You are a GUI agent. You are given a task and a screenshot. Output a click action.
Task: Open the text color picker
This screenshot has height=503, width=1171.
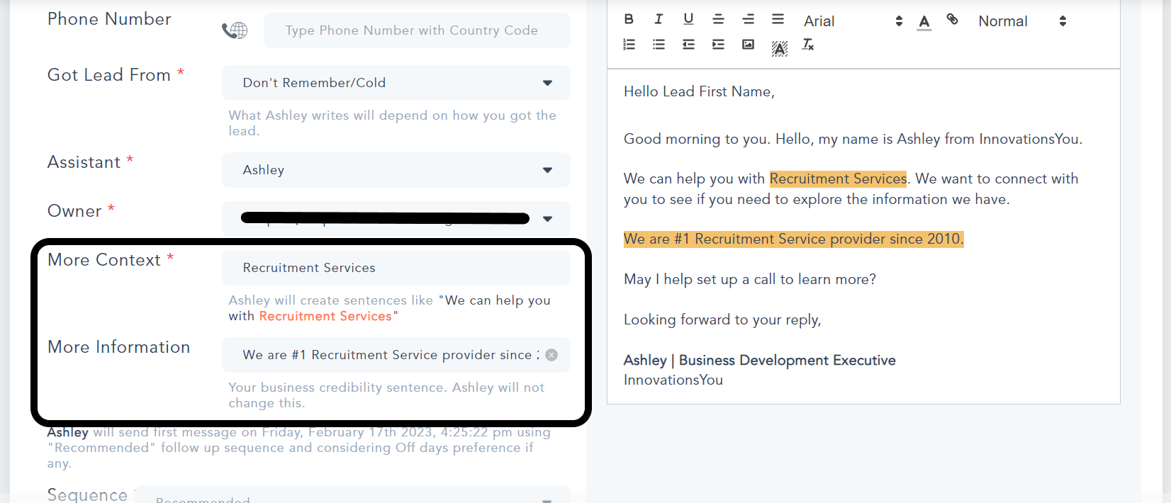coord(924,22)
